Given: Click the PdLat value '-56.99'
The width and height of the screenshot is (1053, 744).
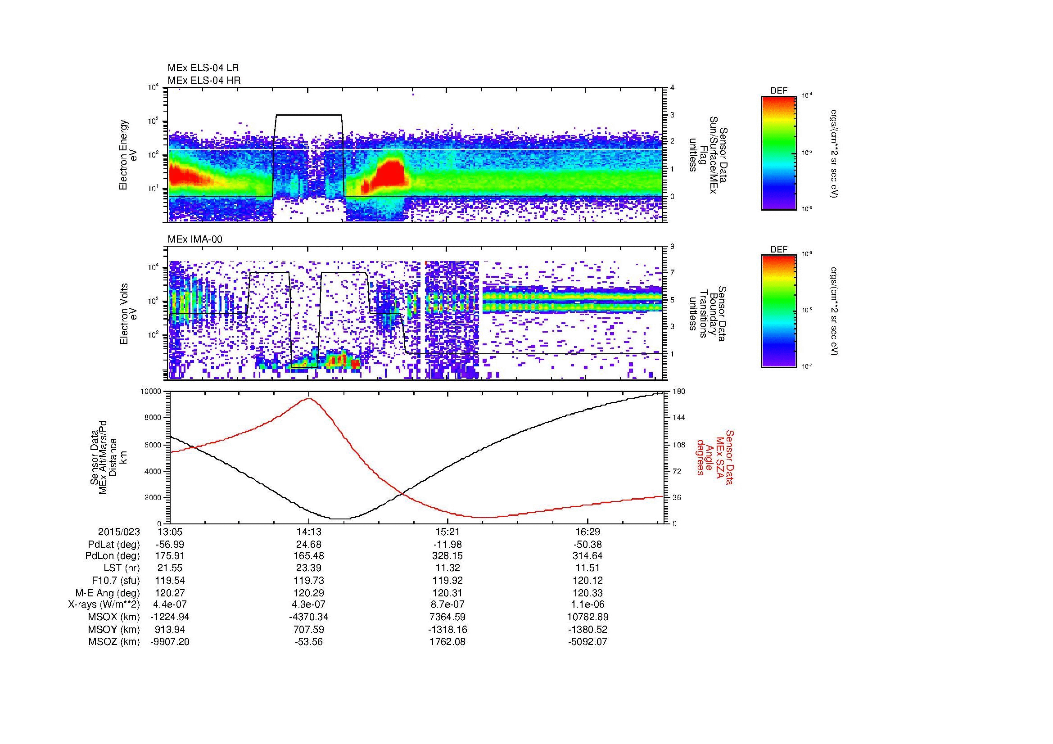Looking at the screenshot, I should 170,545.
